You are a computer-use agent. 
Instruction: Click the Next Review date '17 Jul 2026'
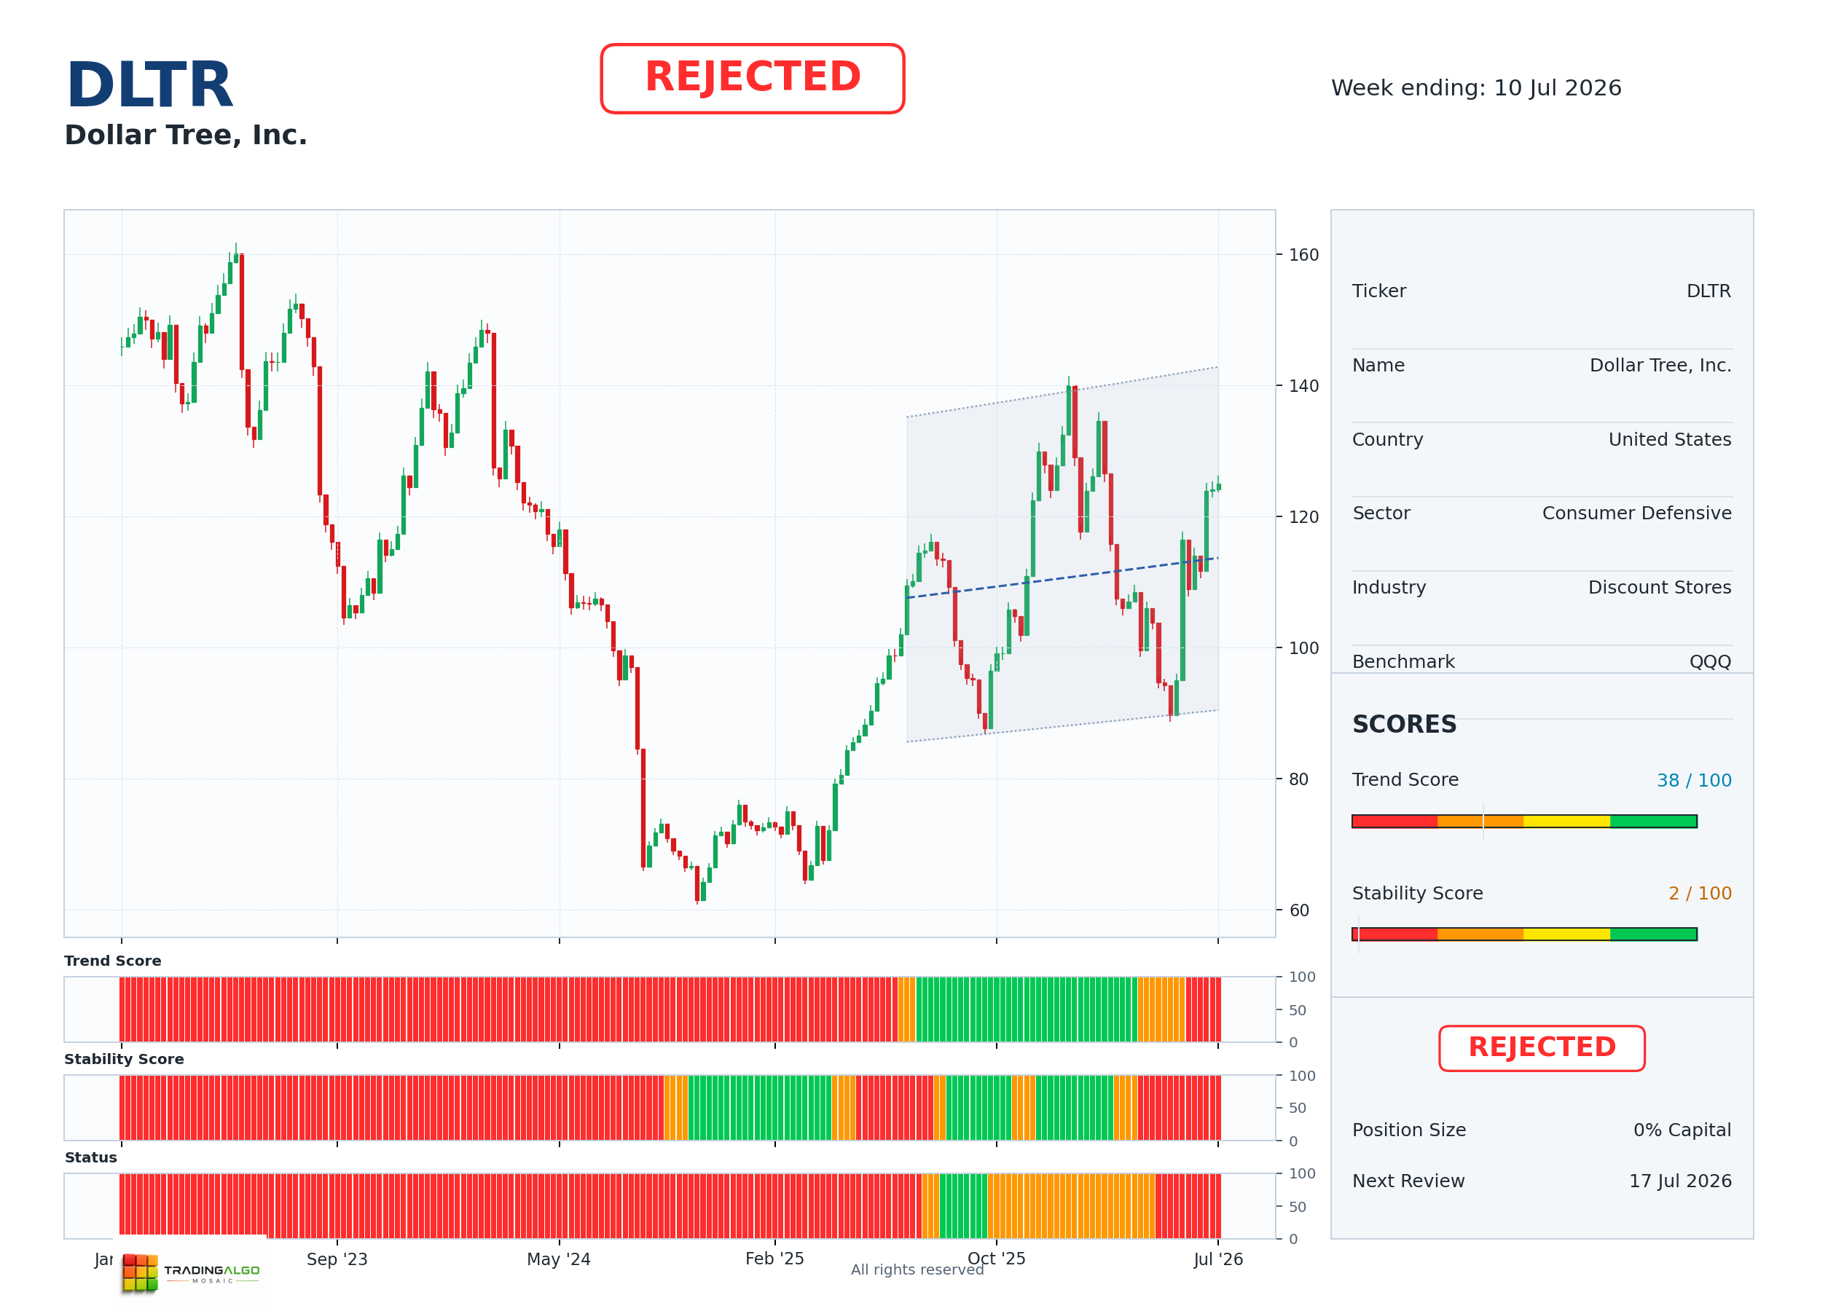[1679, 1181]
